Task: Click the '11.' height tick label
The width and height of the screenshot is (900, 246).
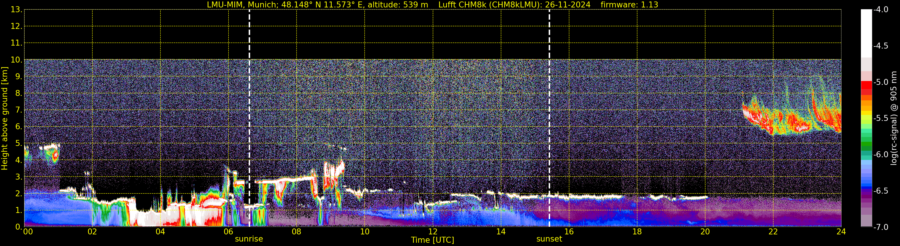Action: [16, 43]
